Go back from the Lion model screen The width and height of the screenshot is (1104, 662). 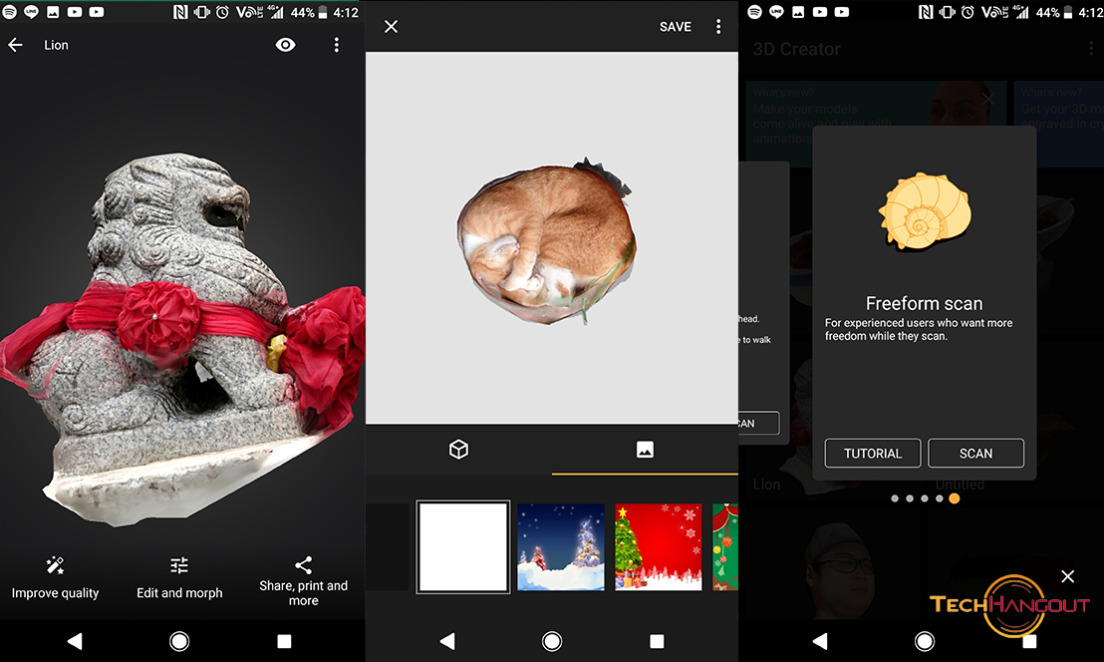click(x=16, y=45)
